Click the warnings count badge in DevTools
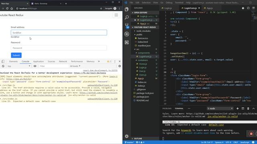Image resolution: width=257 pixels, height=144 pixels. (x=109, y=61)
